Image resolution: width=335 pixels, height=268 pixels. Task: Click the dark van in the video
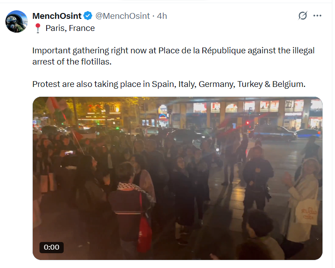pyautogui.click(x=274, y=133)
